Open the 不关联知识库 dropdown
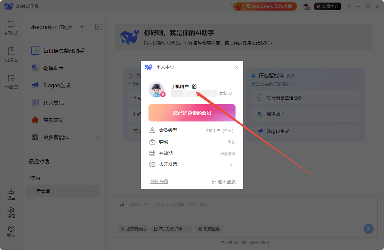Image resolution: width=384 pixels, height=250 pixels. coord(172,229)
